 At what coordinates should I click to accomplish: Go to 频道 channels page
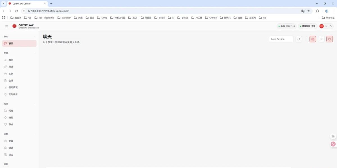click(19, 67)
